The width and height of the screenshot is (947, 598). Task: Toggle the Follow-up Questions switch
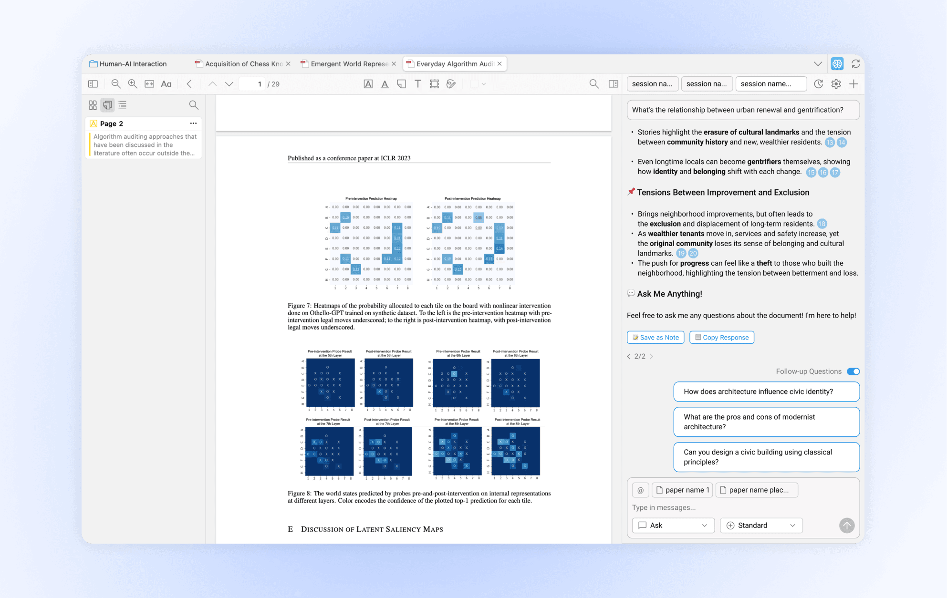[853, 371]
